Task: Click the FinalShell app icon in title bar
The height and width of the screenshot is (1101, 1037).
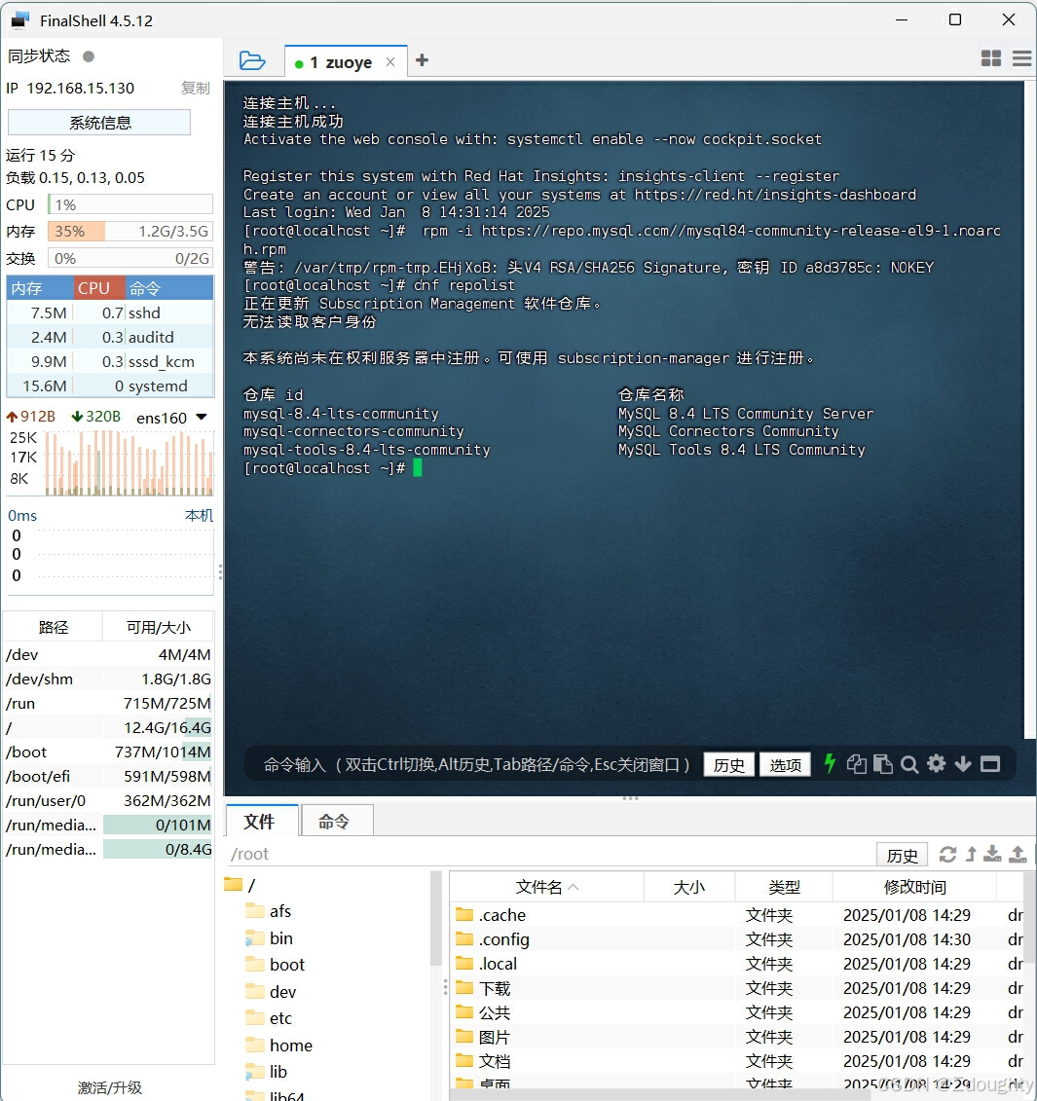Action: (19, 20)
